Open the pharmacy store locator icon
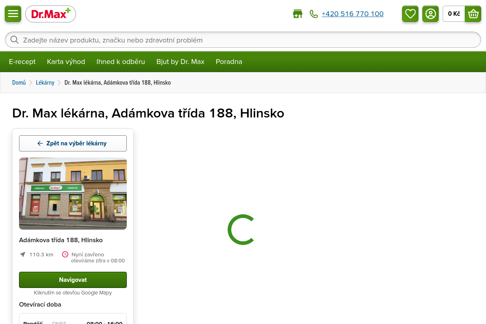 [298, 14]
